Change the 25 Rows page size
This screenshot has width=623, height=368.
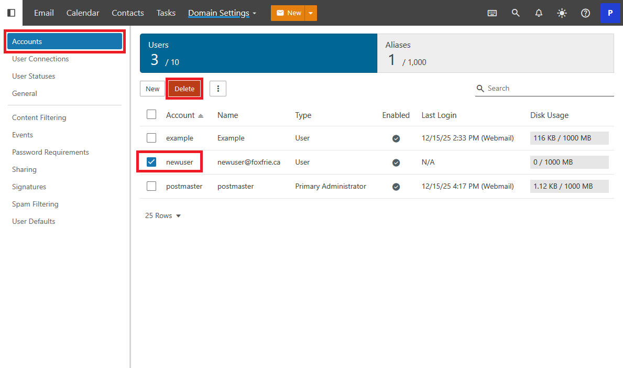pos(163,215)
